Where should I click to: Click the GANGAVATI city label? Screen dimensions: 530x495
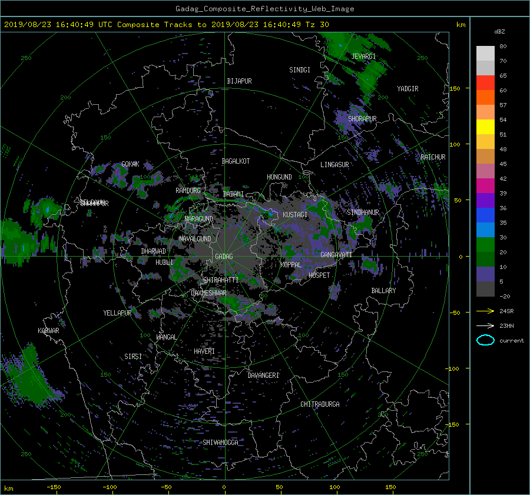(x=336, y=255)
